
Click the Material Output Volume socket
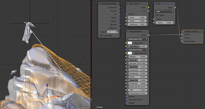pyautogui.click(x=182, y=38)
